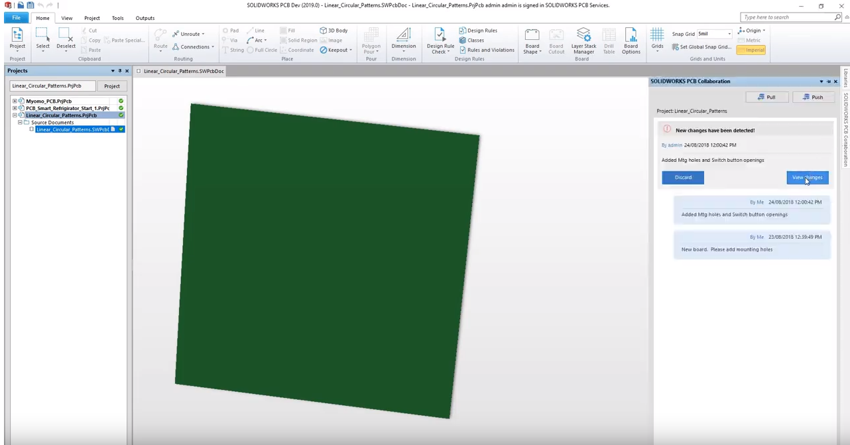Screen dimensions: 850x445
Task: Open the Dimension tool
Action: pyautogui.click(x=403, y=40)
